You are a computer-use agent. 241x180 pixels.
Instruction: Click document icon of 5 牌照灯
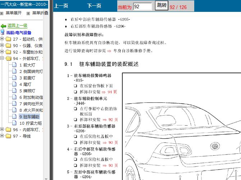coord(14,91)
